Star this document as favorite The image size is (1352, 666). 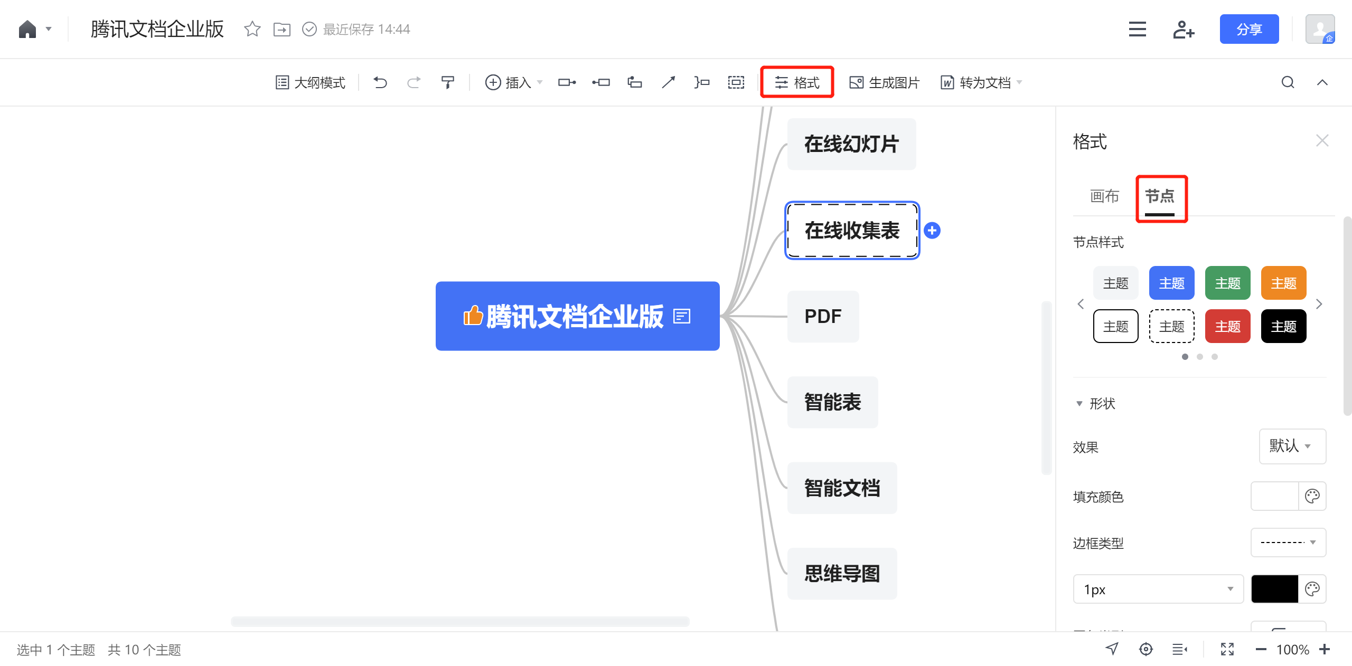[x=252, y=29]
